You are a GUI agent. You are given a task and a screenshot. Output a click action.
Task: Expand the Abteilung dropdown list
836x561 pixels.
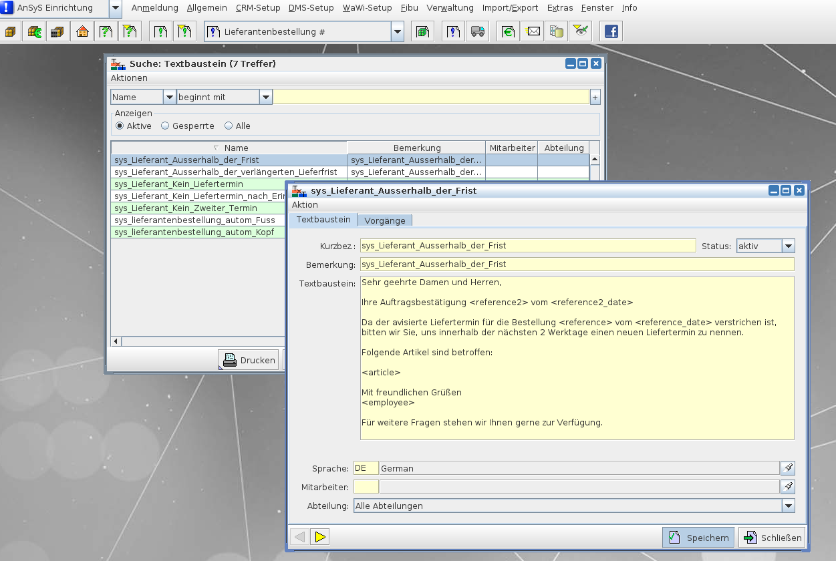[x=788, y=506]
